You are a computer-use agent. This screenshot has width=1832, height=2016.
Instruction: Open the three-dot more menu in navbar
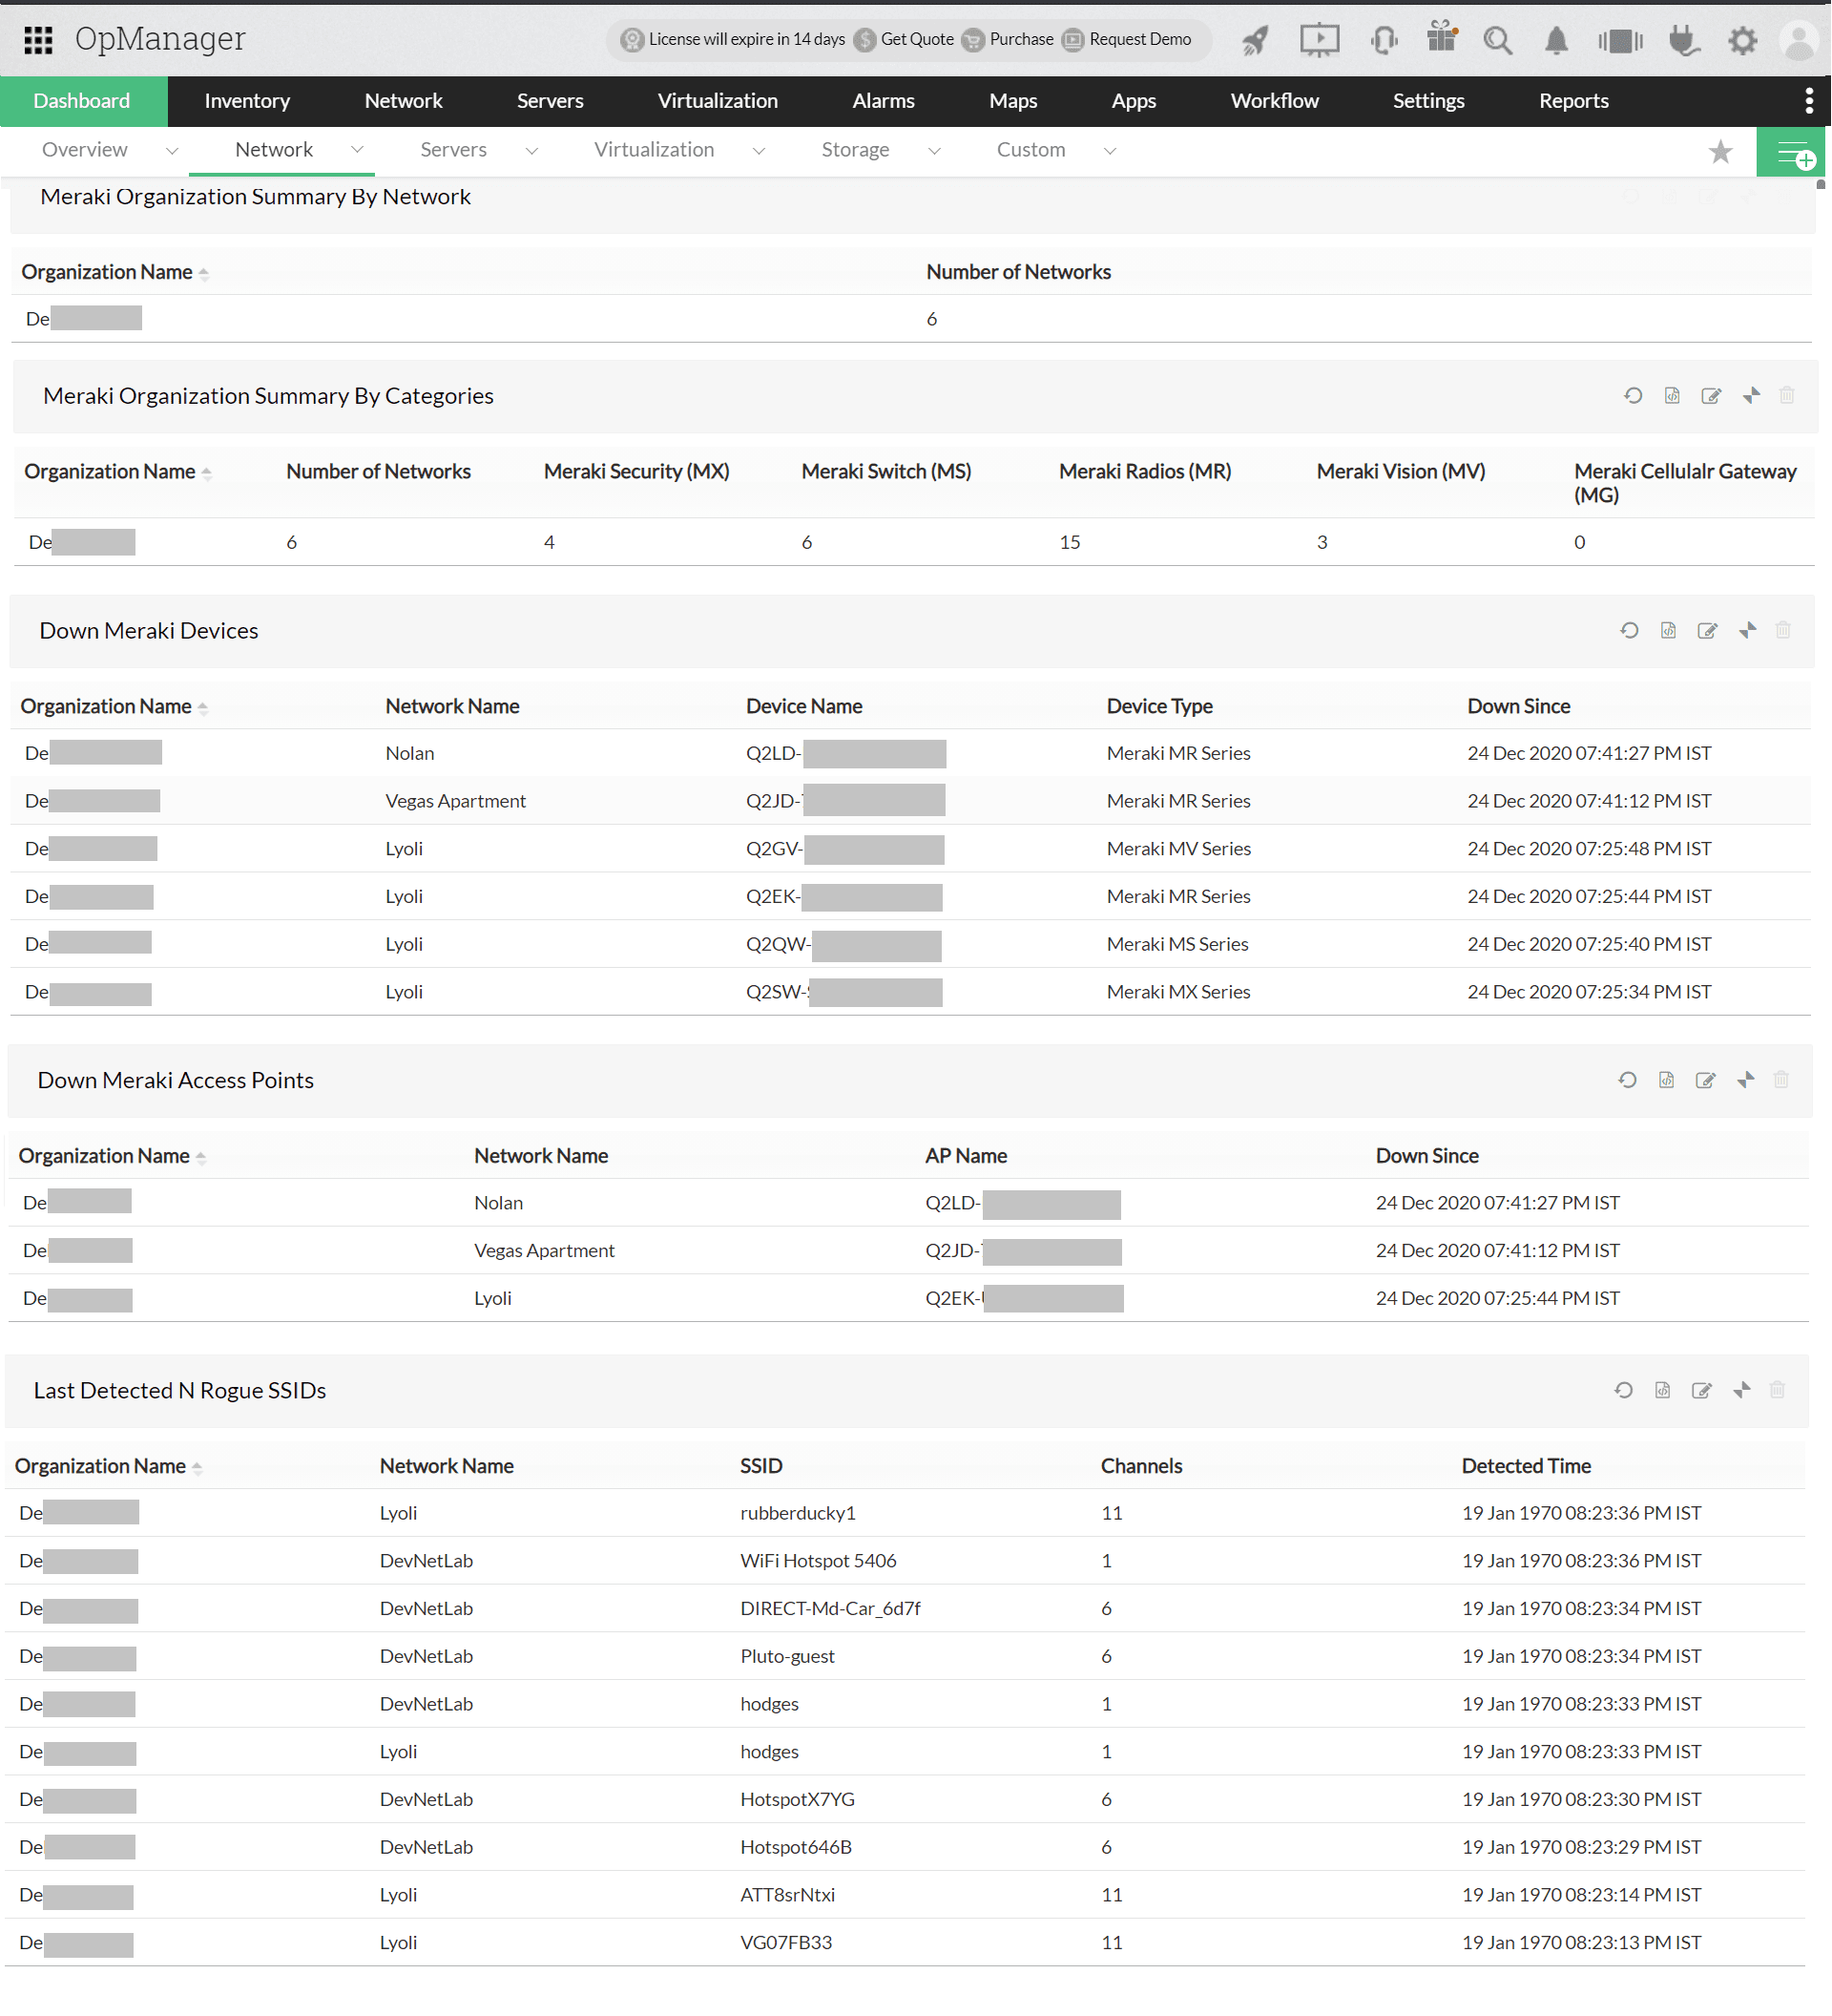[1809, 101]
